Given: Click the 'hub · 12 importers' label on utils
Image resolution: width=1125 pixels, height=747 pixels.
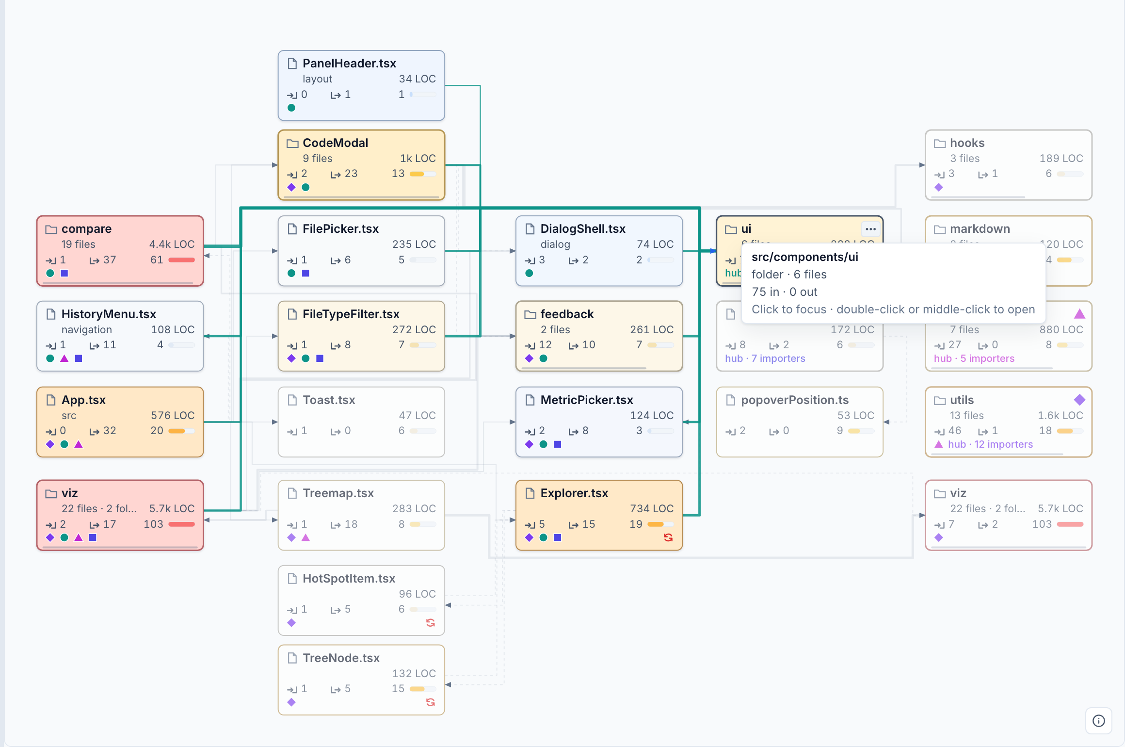Looking at the screenshot, I should coord(990,444).
